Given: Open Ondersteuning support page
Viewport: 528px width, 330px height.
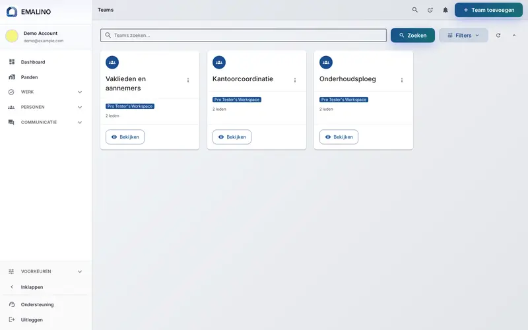Looking at the screenshot, I should pyautogui.click(x=46, y=304).
